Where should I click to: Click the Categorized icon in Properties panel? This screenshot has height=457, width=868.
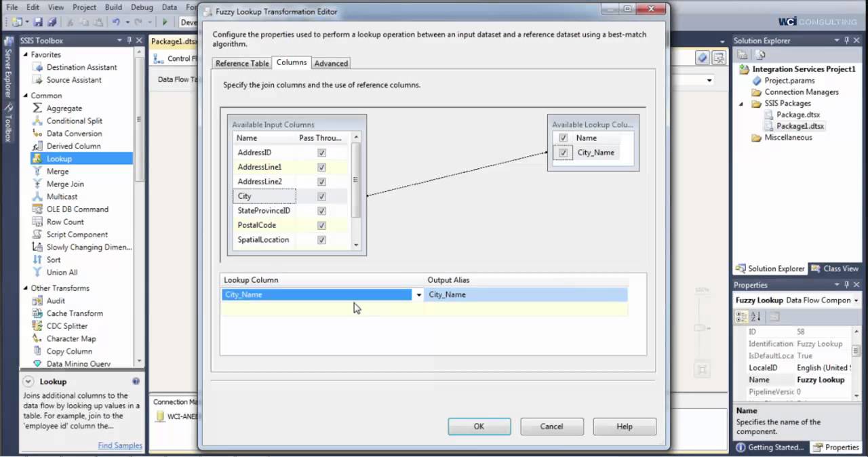click(742, 317)
